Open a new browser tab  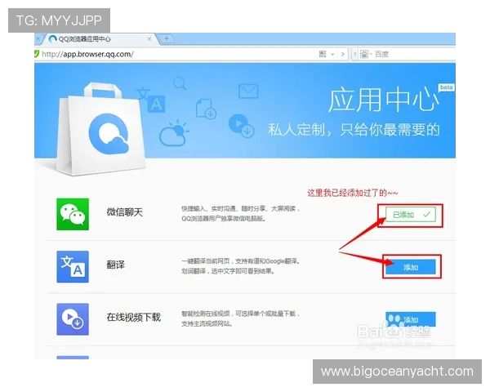click(x=167, y=38)
